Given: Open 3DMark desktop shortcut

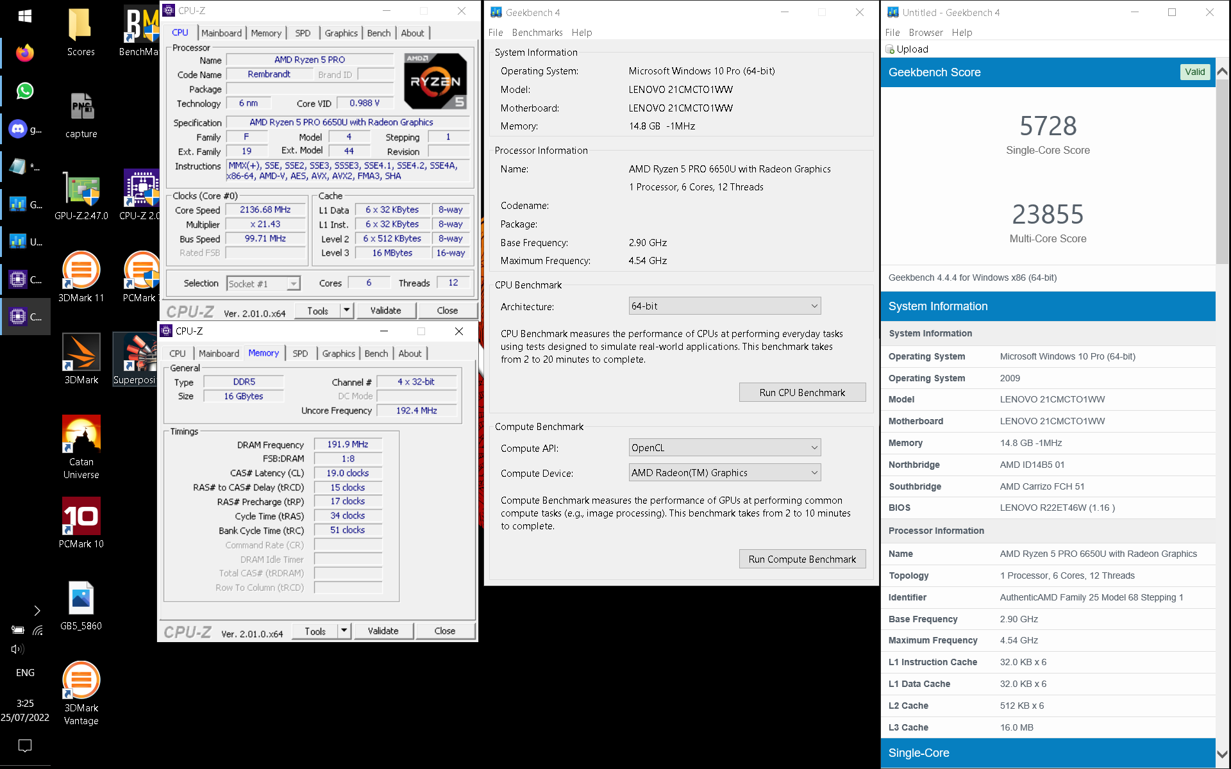Looking at the screenshot, I should 81,359.
